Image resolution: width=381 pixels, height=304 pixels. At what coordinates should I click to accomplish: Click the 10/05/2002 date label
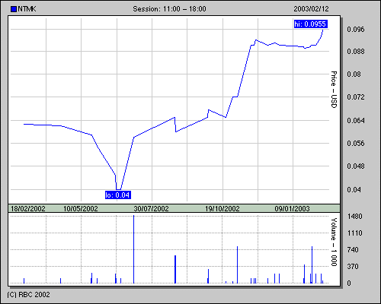(81, 209)
